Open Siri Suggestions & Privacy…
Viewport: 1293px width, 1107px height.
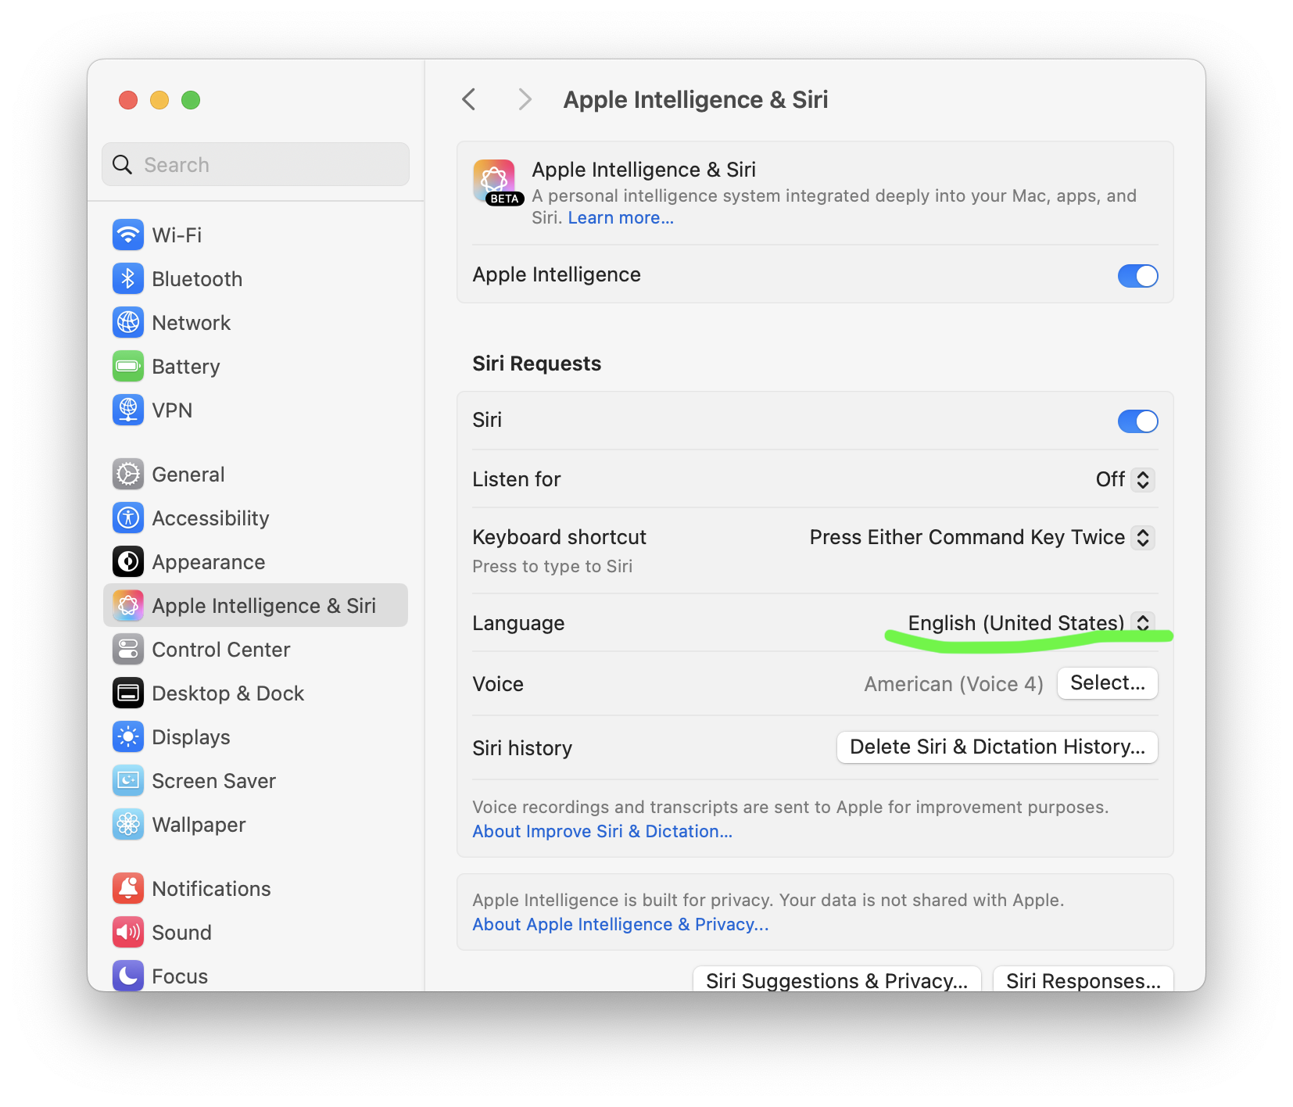(x=836, y=980)
